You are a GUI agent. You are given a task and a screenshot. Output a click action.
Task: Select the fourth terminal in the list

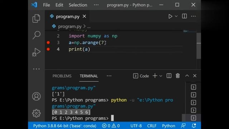click(x=193, y=110)
